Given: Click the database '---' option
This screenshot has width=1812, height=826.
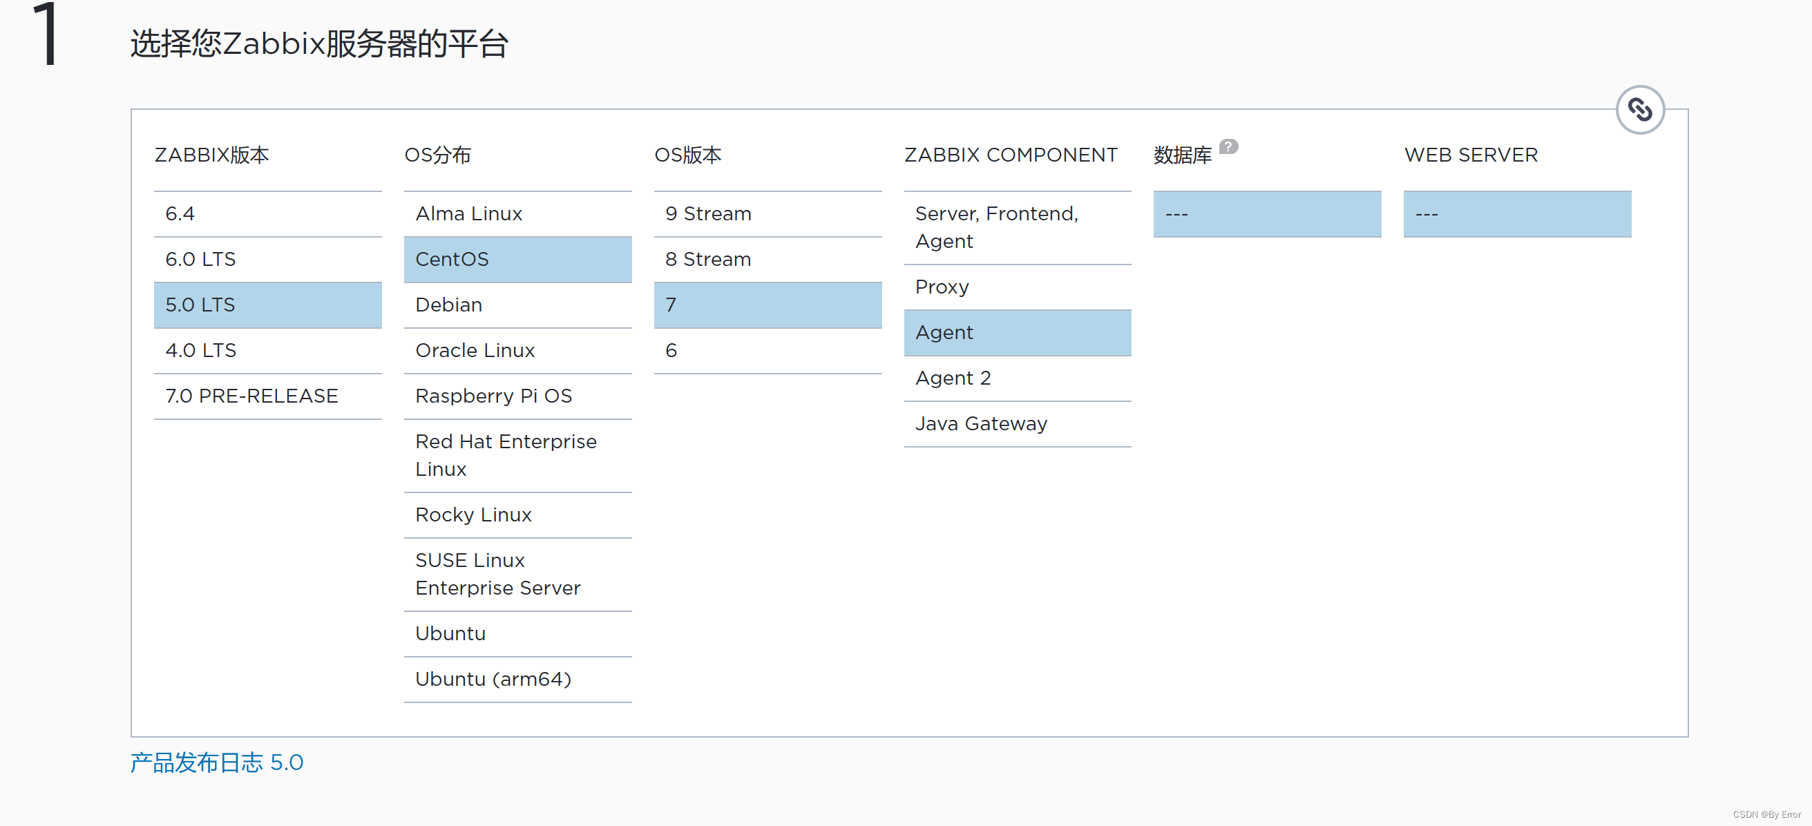Looking at the screenshot, I should click(x=1267, y=213).
